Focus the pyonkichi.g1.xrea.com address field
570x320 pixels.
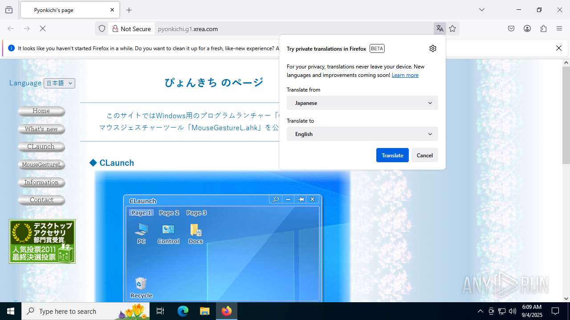pyautogui.click(x=294, y=28)
